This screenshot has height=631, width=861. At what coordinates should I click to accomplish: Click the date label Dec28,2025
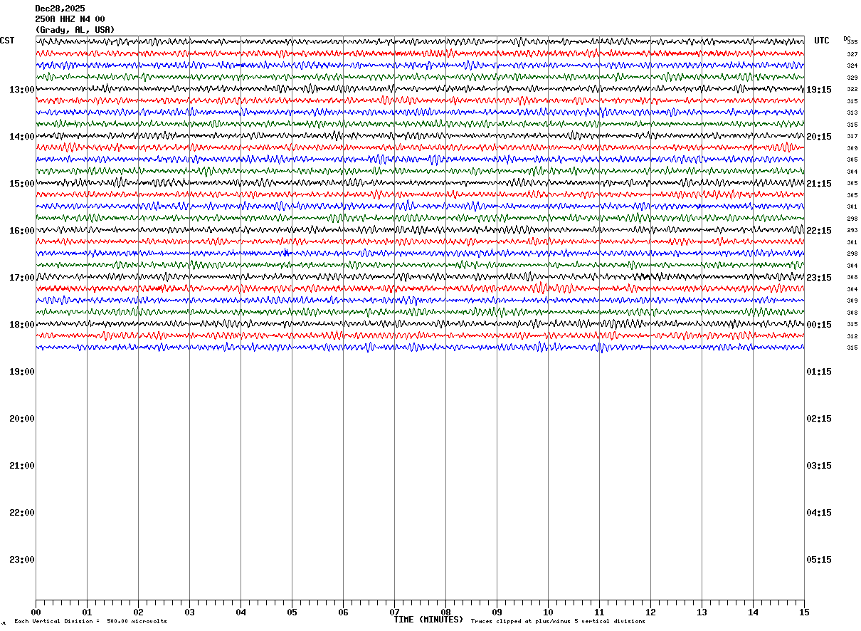60,9
